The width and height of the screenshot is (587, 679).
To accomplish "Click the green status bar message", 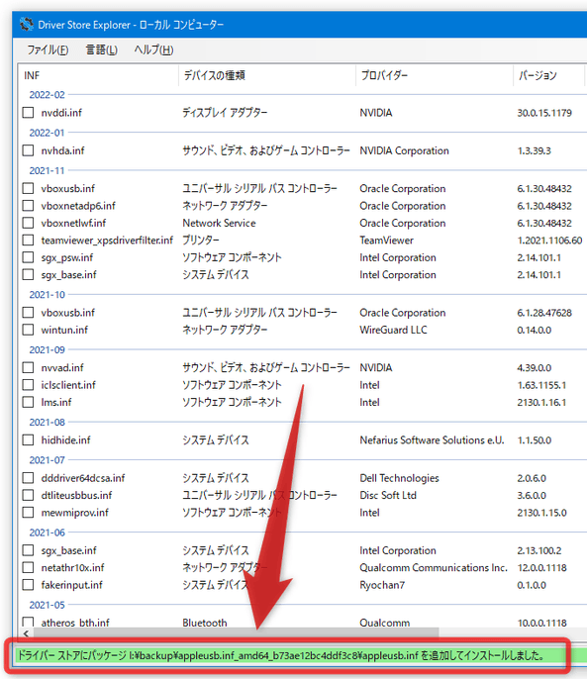I will coord(281,655).
